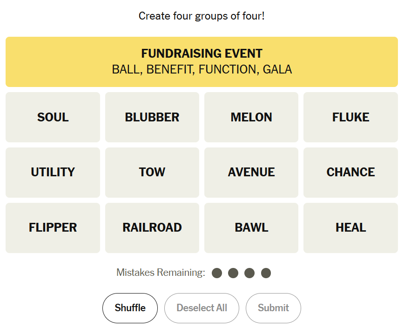
Task: Select the CHANCE tile
Action: (350, 172)
